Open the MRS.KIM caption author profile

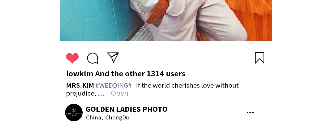[80, 86]
